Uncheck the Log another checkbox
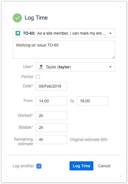 click(39, 166)
